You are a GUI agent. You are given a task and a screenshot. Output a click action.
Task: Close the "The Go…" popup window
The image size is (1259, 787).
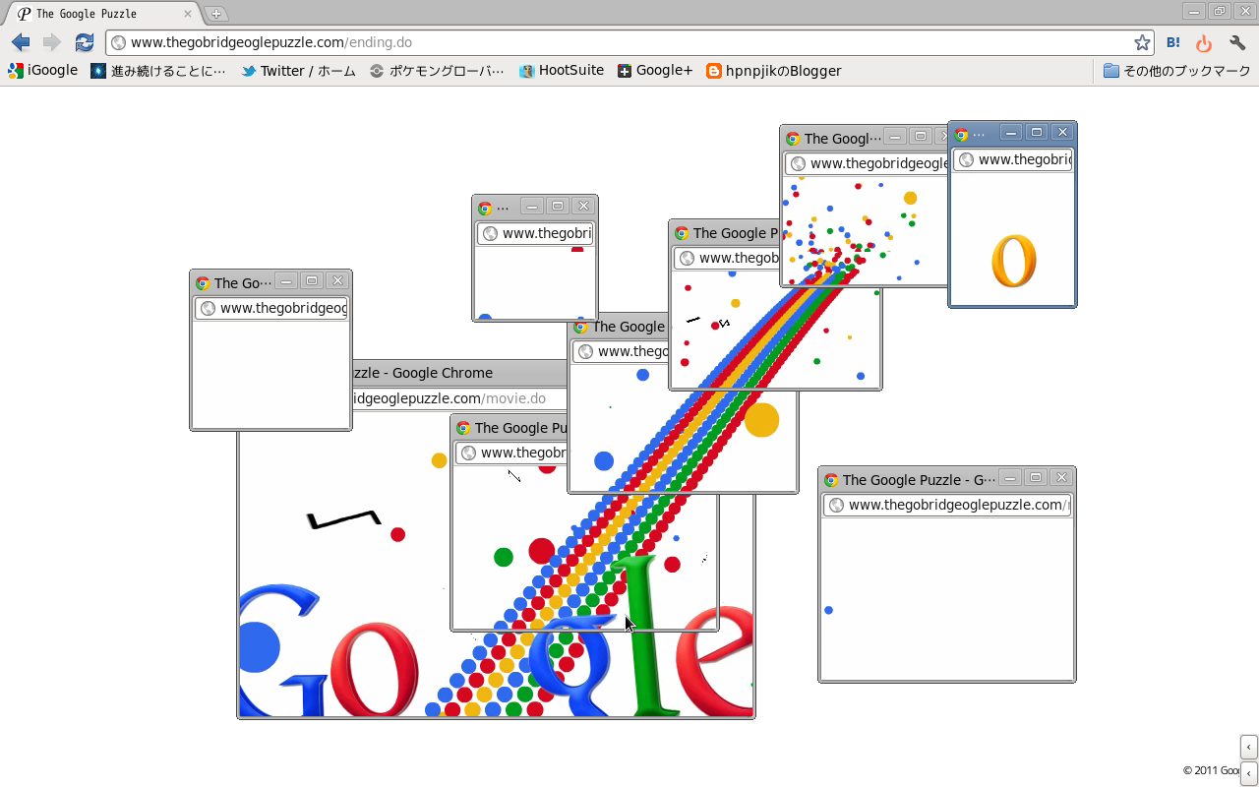(337, 280)
